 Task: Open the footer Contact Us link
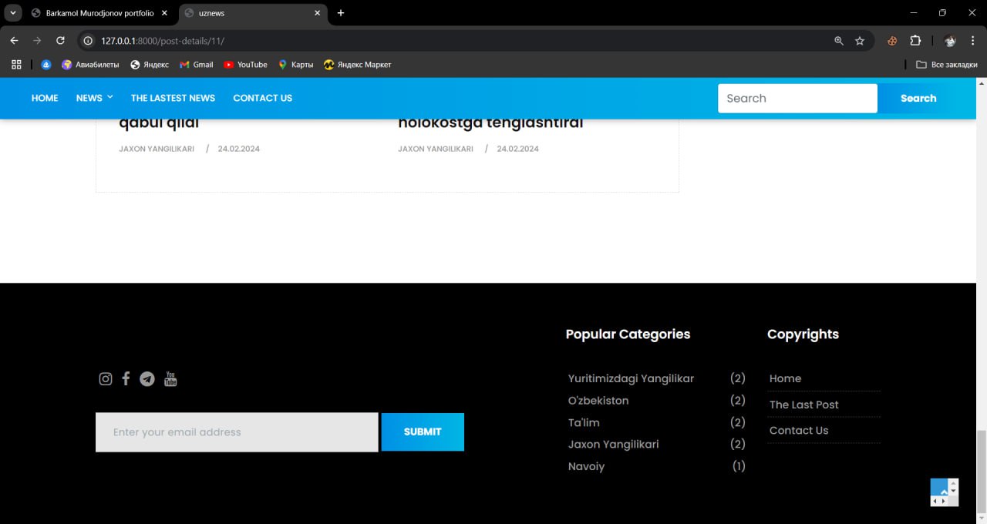(x=799, y=430)
